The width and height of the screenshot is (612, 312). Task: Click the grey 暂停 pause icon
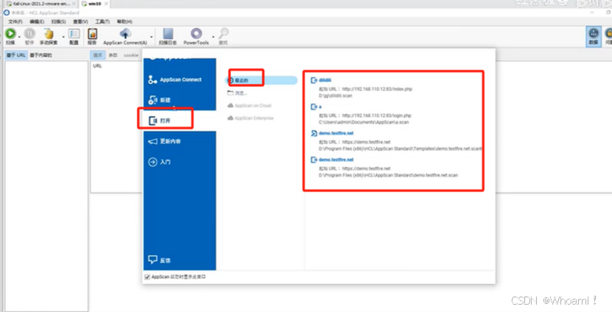point(29,35)
